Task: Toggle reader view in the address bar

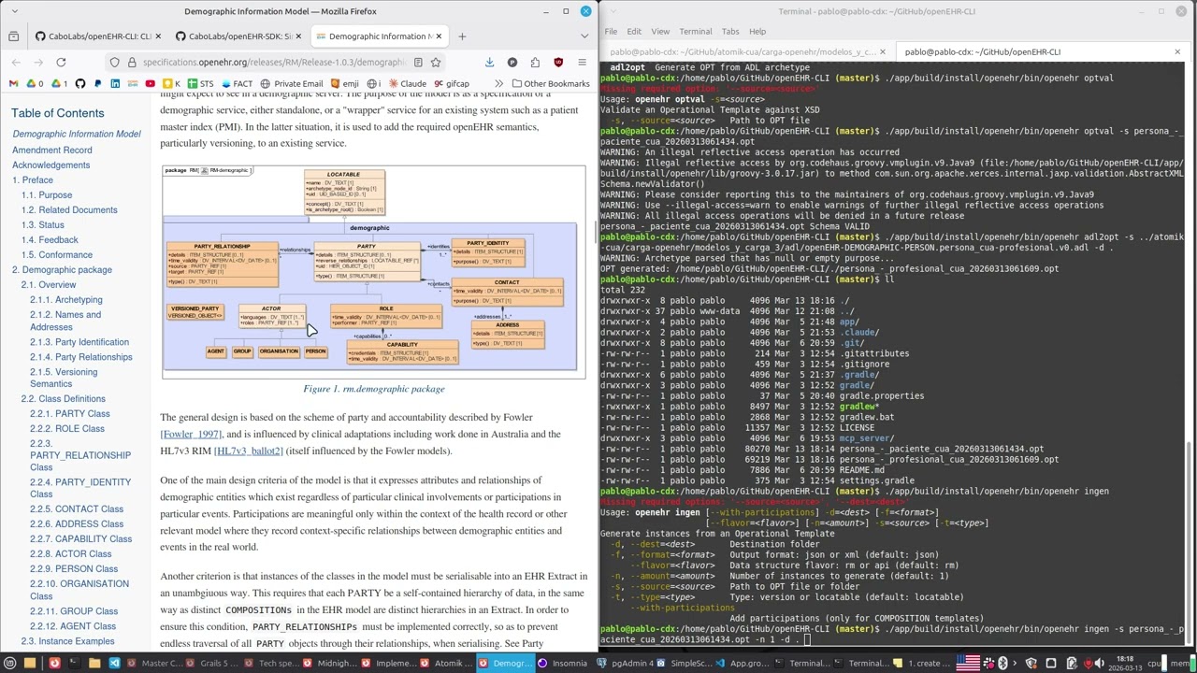Action: tap(416, 63)
